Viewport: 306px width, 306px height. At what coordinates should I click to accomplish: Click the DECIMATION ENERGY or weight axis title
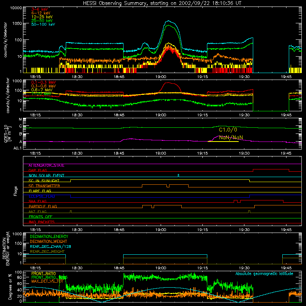6,249
